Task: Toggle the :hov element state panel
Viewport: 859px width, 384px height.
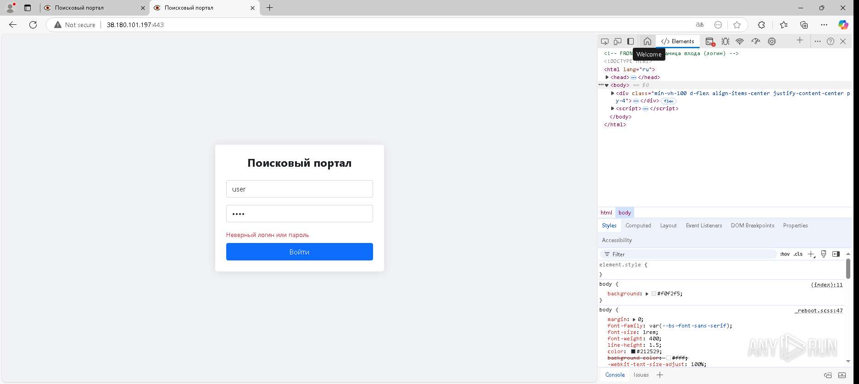Action: tap(785, 254)
